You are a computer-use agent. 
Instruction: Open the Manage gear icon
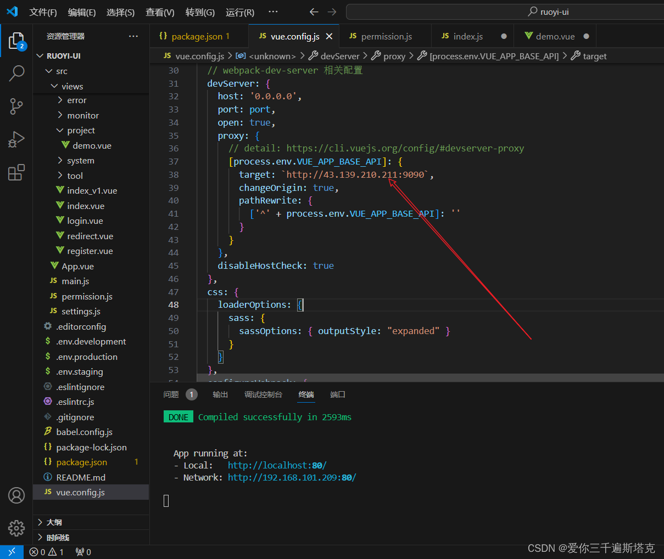(x=16, y=528)
